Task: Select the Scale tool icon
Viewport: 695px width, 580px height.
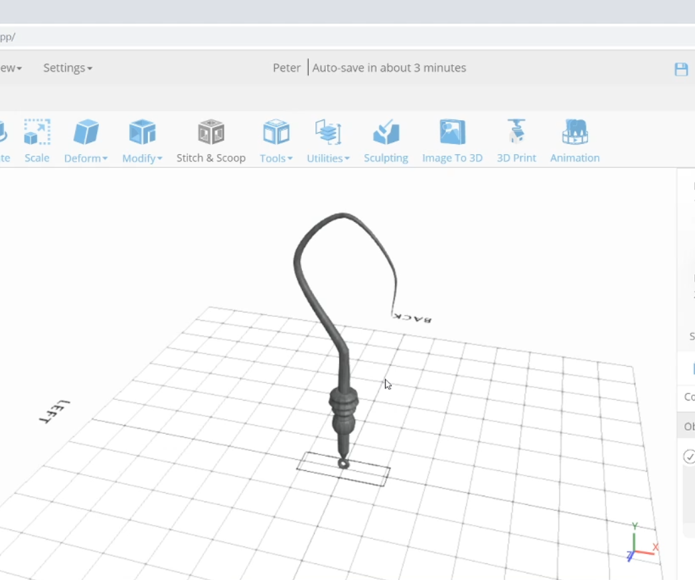Action: pos(37,132)
